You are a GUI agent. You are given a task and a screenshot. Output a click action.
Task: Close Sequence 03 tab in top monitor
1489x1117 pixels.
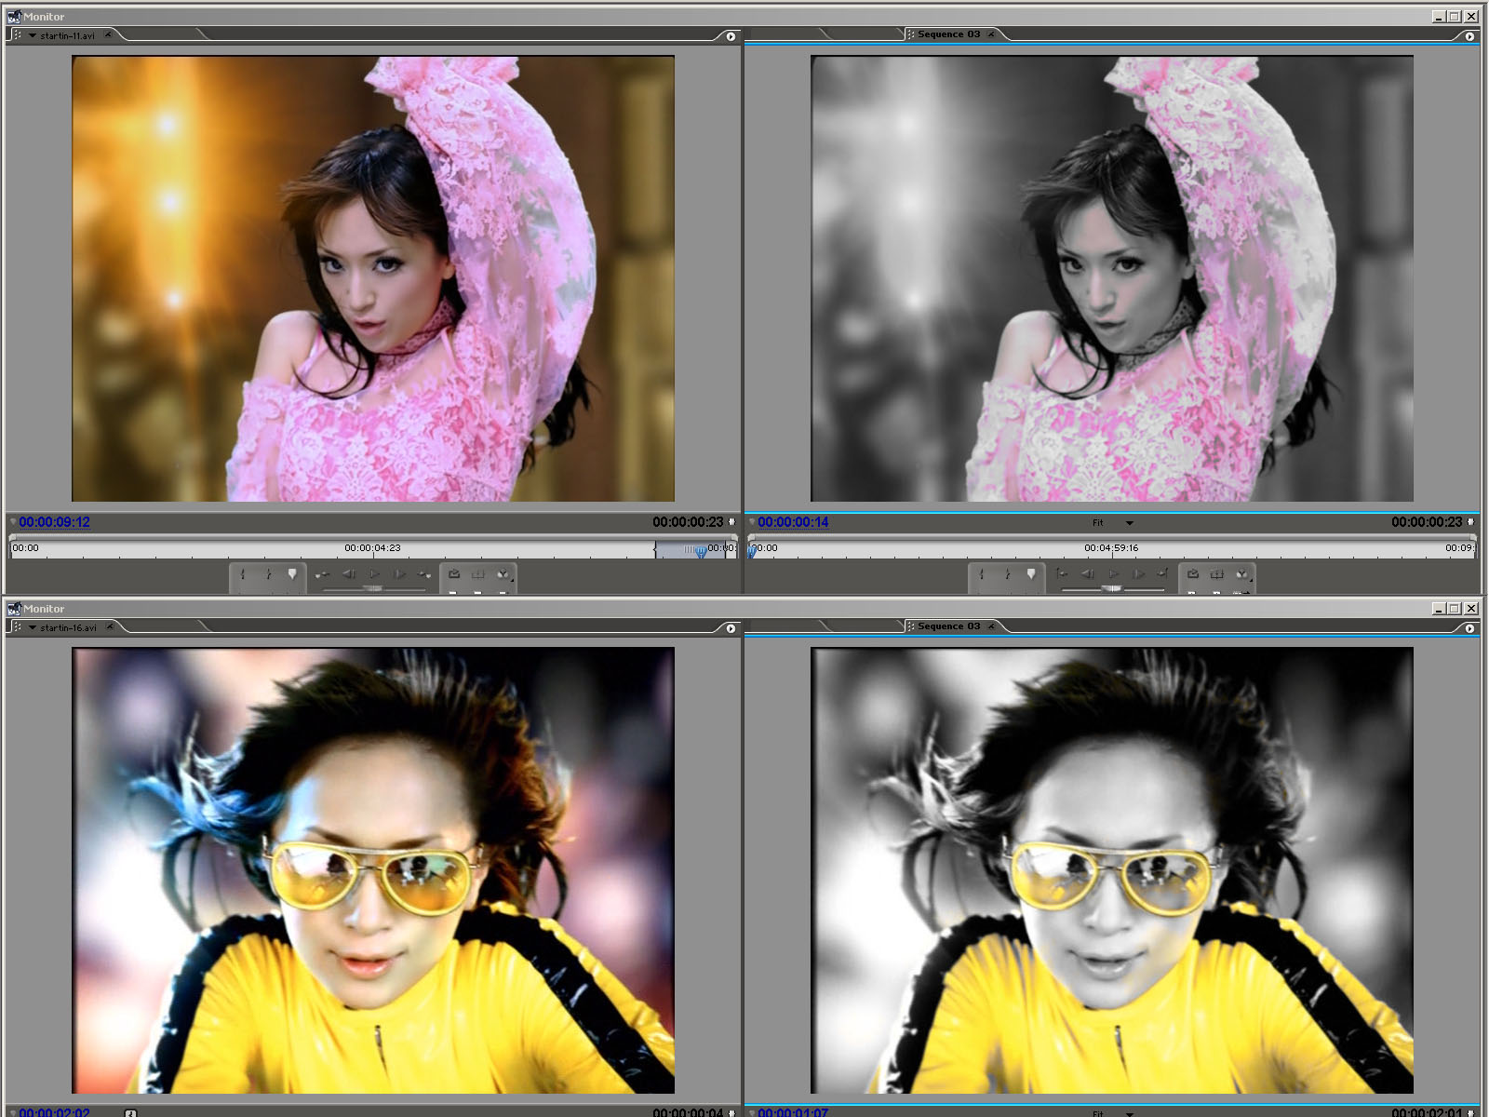991,34
